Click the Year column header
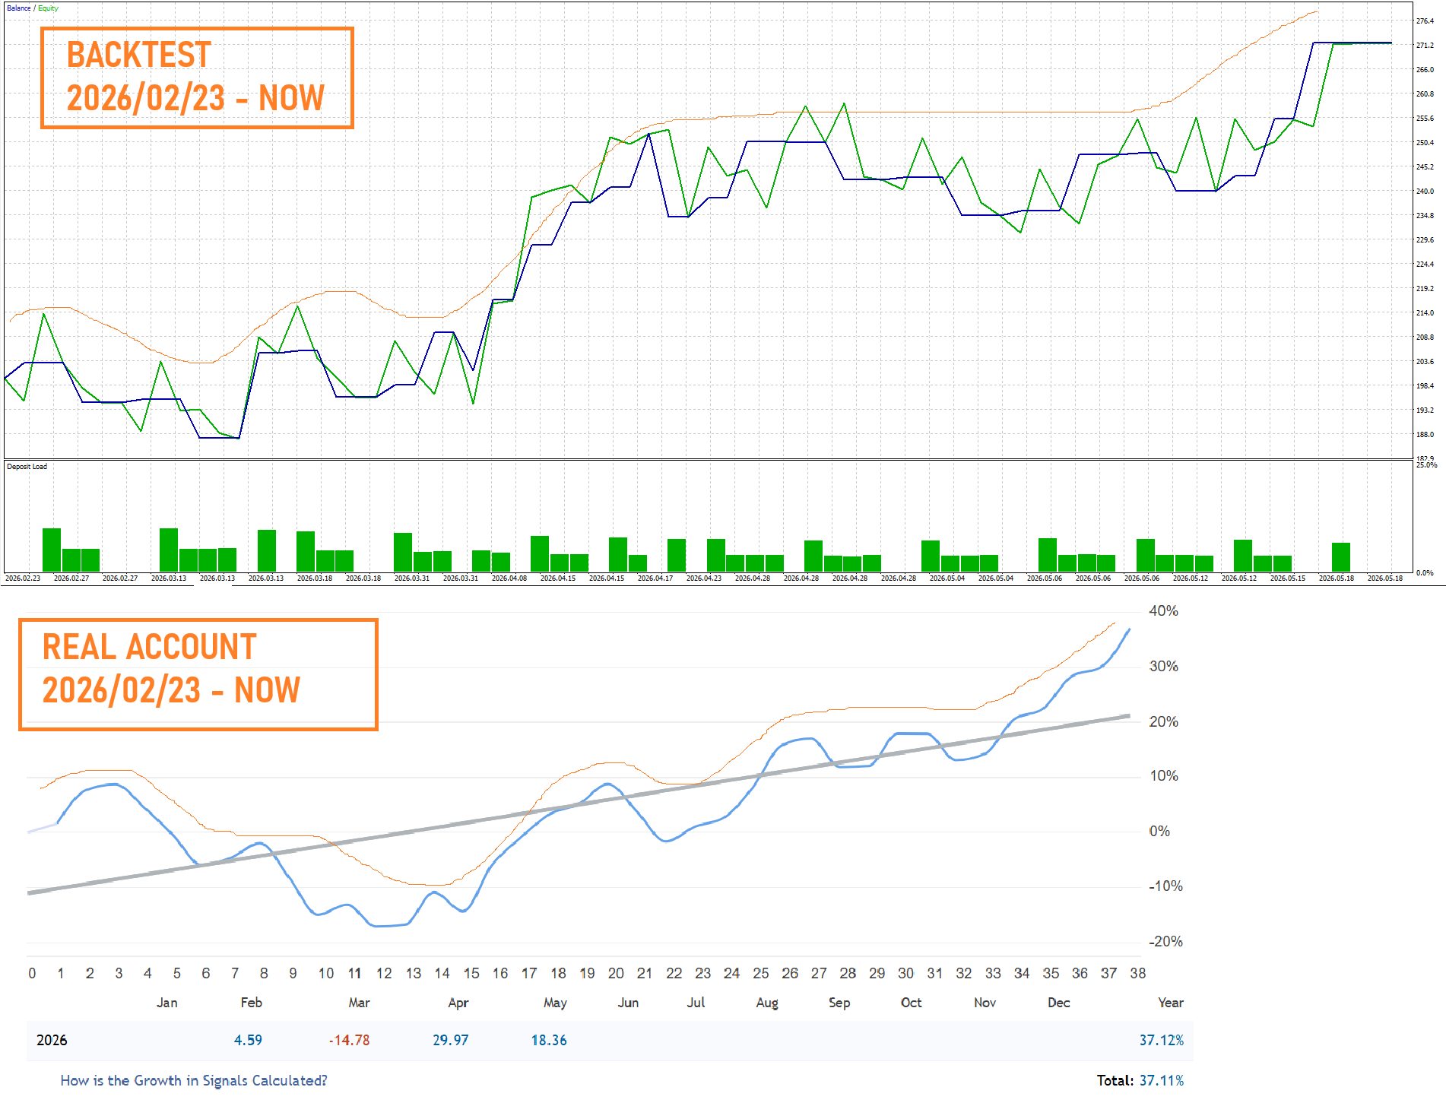The width and height of the screenshot is (1446, 1103). [x=1171, y=1003]
